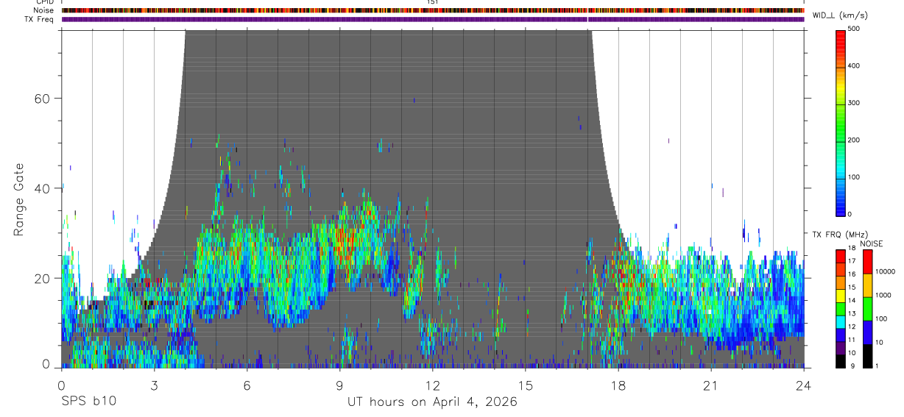This screenshot has width=904, height=417.
Task: Click the 'SPS b10' station label
Action: coord(88,402)
